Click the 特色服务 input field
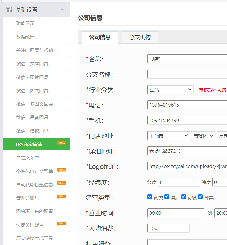Viewport: 227px width, 245px height. 187,242
